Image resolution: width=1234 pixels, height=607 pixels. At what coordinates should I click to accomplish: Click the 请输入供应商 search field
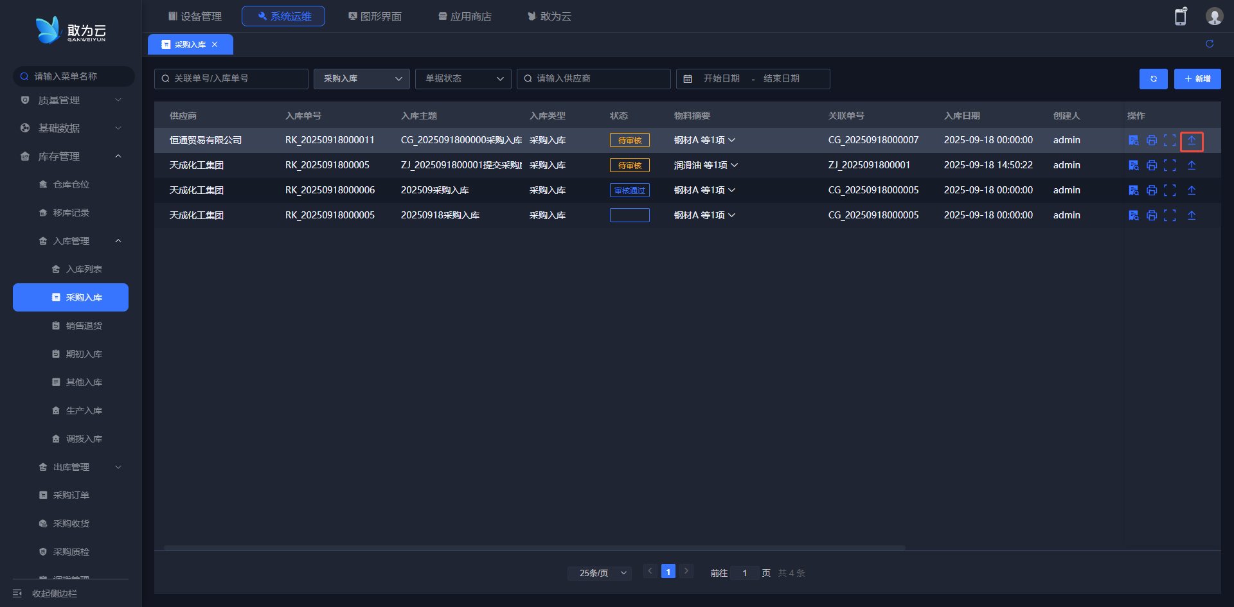point(595,79)
